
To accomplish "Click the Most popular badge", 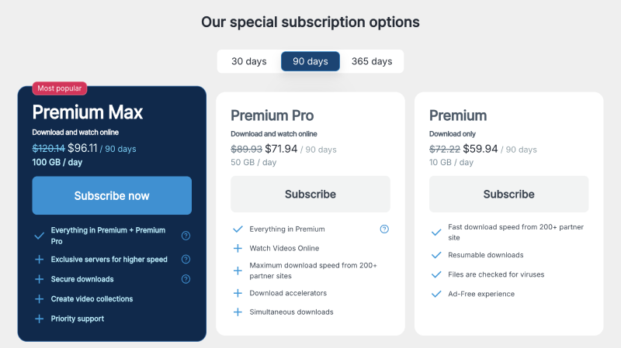I will pos(59,88).
